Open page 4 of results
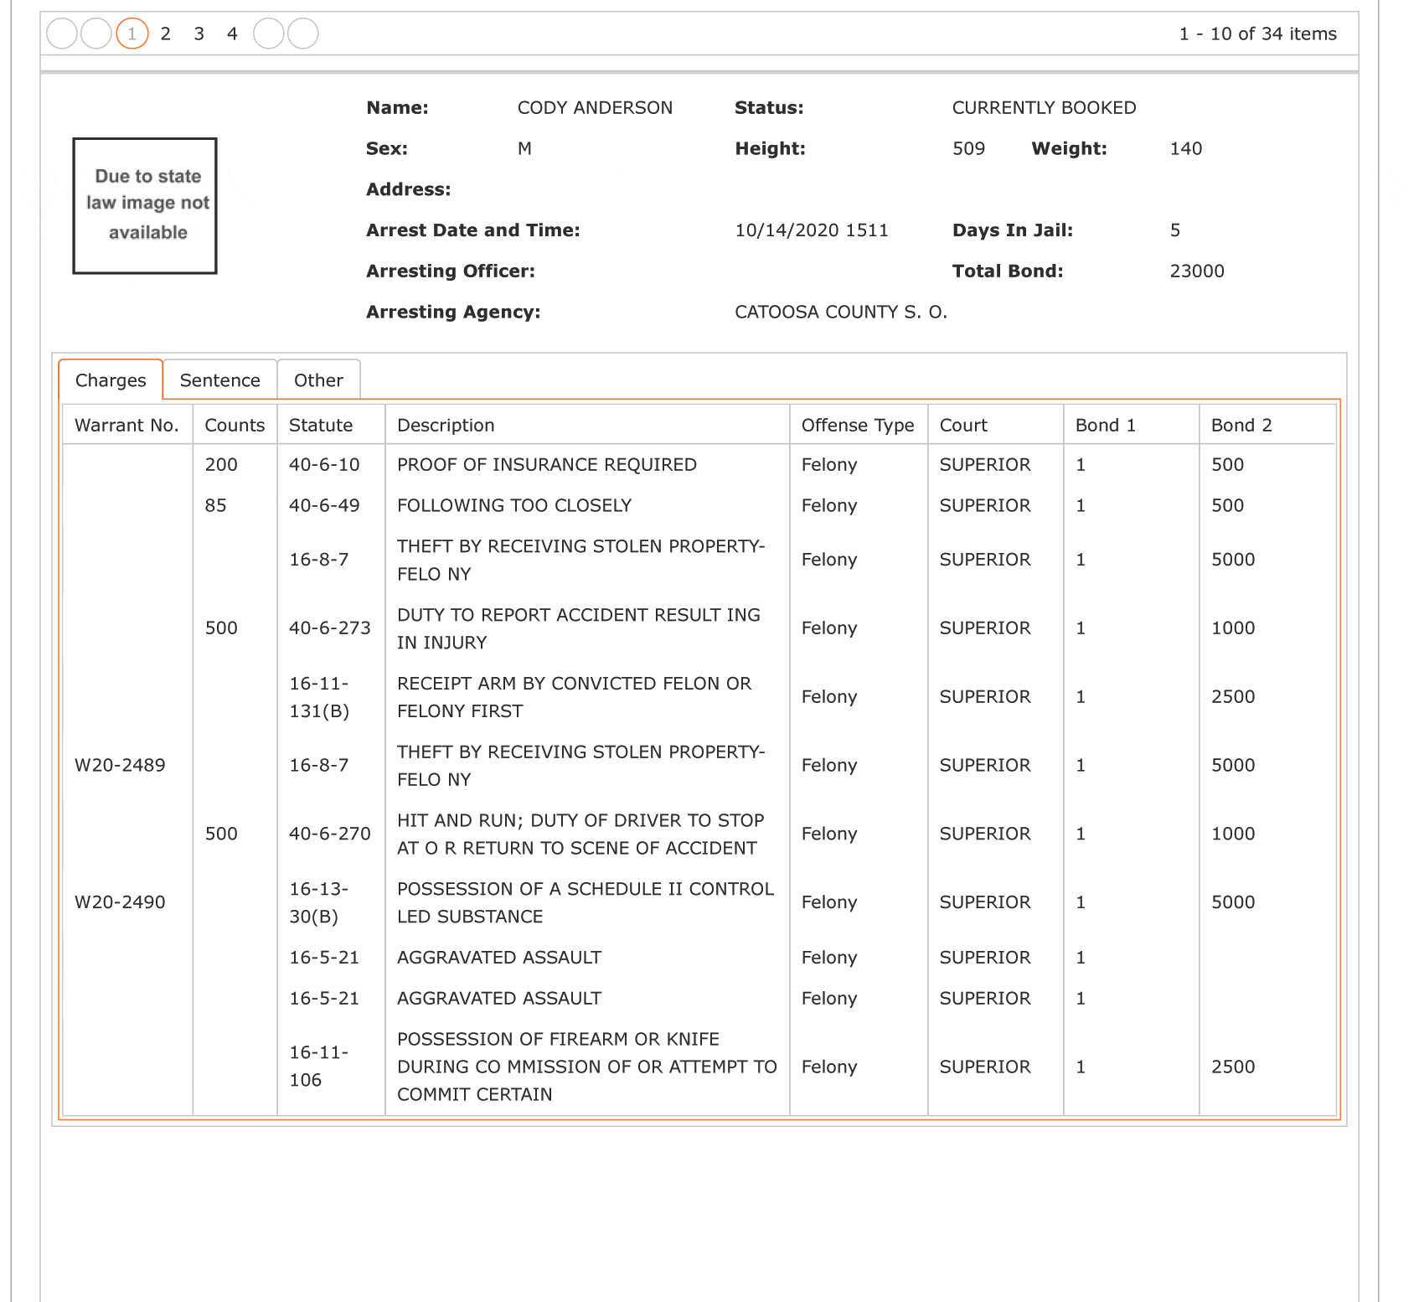The height and width of the screenshot is (1302, 1424). 233,34
